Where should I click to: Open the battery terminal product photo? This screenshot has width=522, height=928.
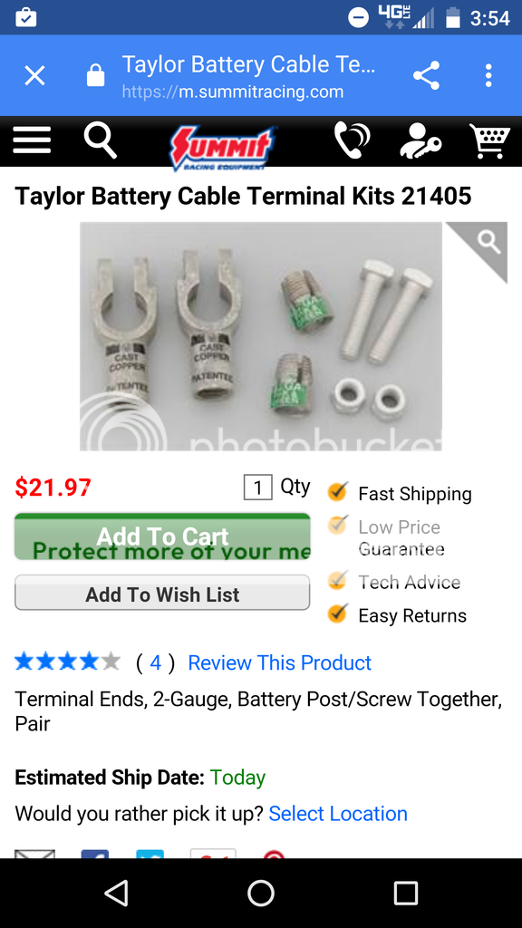(261, 336)
